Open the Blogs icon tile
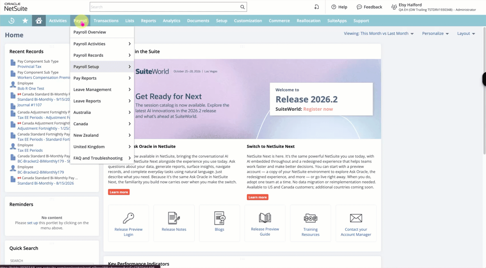Screen dimensions: 486x268 220,223
